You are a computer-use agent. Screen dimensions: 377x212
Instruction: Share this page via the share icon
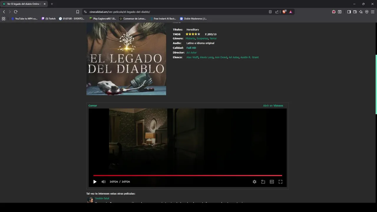point(277,12)
